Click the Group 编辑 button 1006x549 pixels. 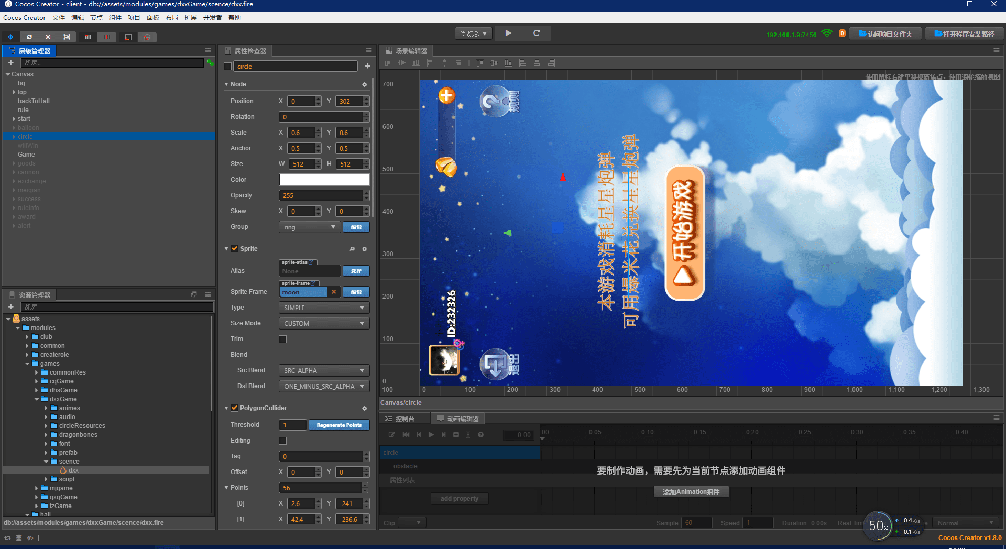356,227
